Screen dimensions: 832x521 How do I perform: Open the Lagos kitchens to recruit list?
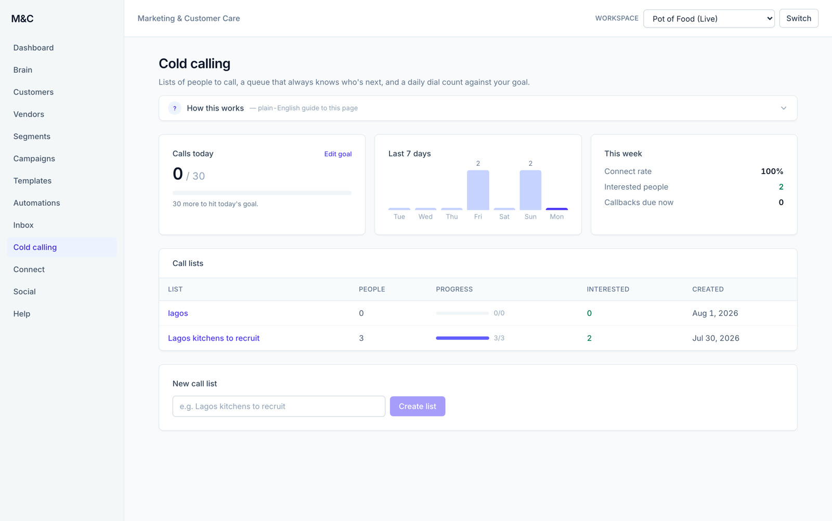point(214,338)
